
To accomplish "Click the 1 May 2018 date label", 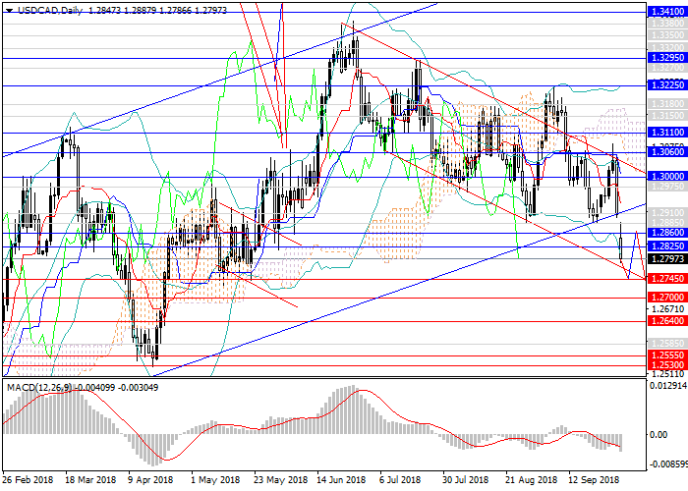I will tap(215, 480).
